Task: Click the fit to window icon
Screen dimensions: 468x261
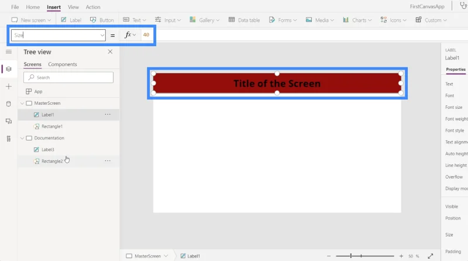Action: (431, 256)
